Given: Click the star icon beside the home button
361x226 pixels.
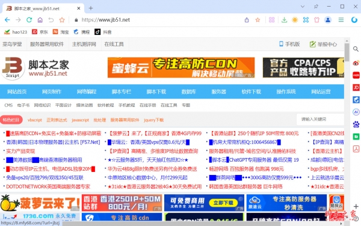Looking at the screenshot, I should point(62,20).
